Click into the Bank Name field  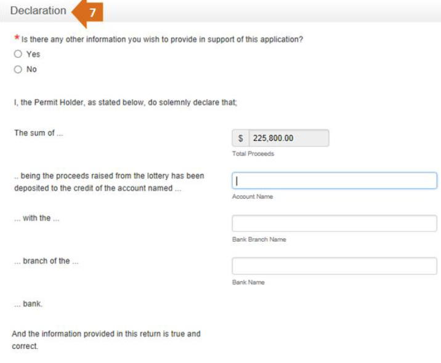point(334,266)
